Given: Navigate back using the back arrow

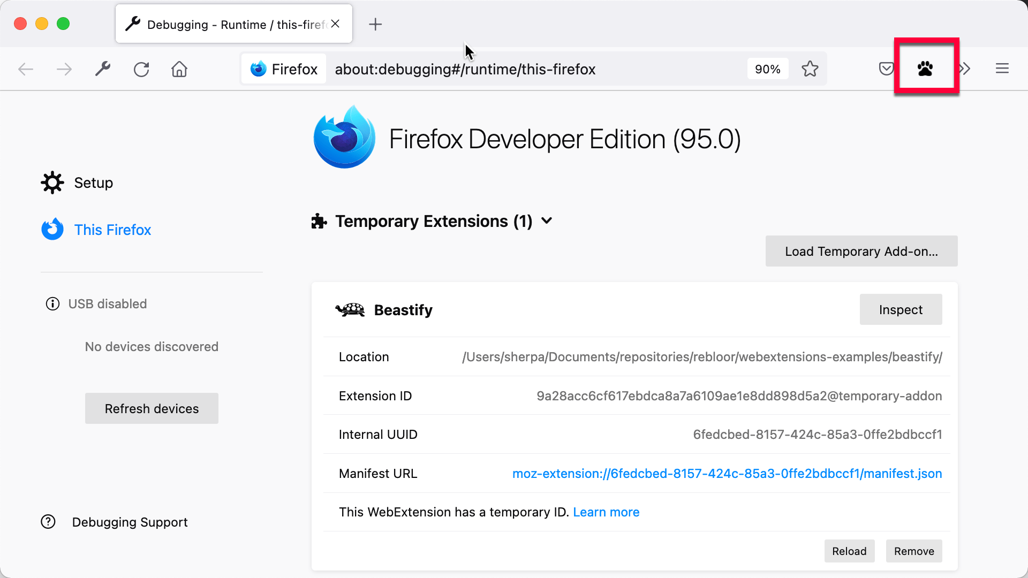Looking at the screenshot, I should pyautogui.click(x=25, y=69).
